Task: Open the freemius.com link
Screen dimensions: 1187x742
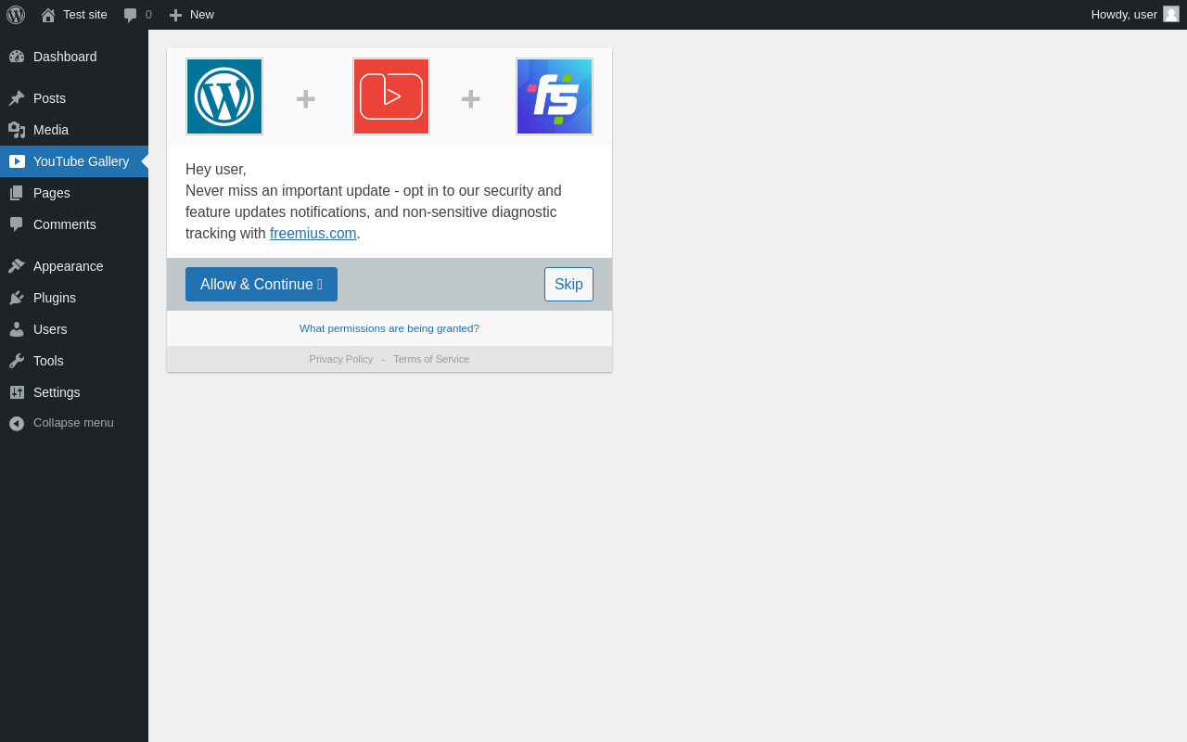Action: pyautogui.click(x=313, y=234)
